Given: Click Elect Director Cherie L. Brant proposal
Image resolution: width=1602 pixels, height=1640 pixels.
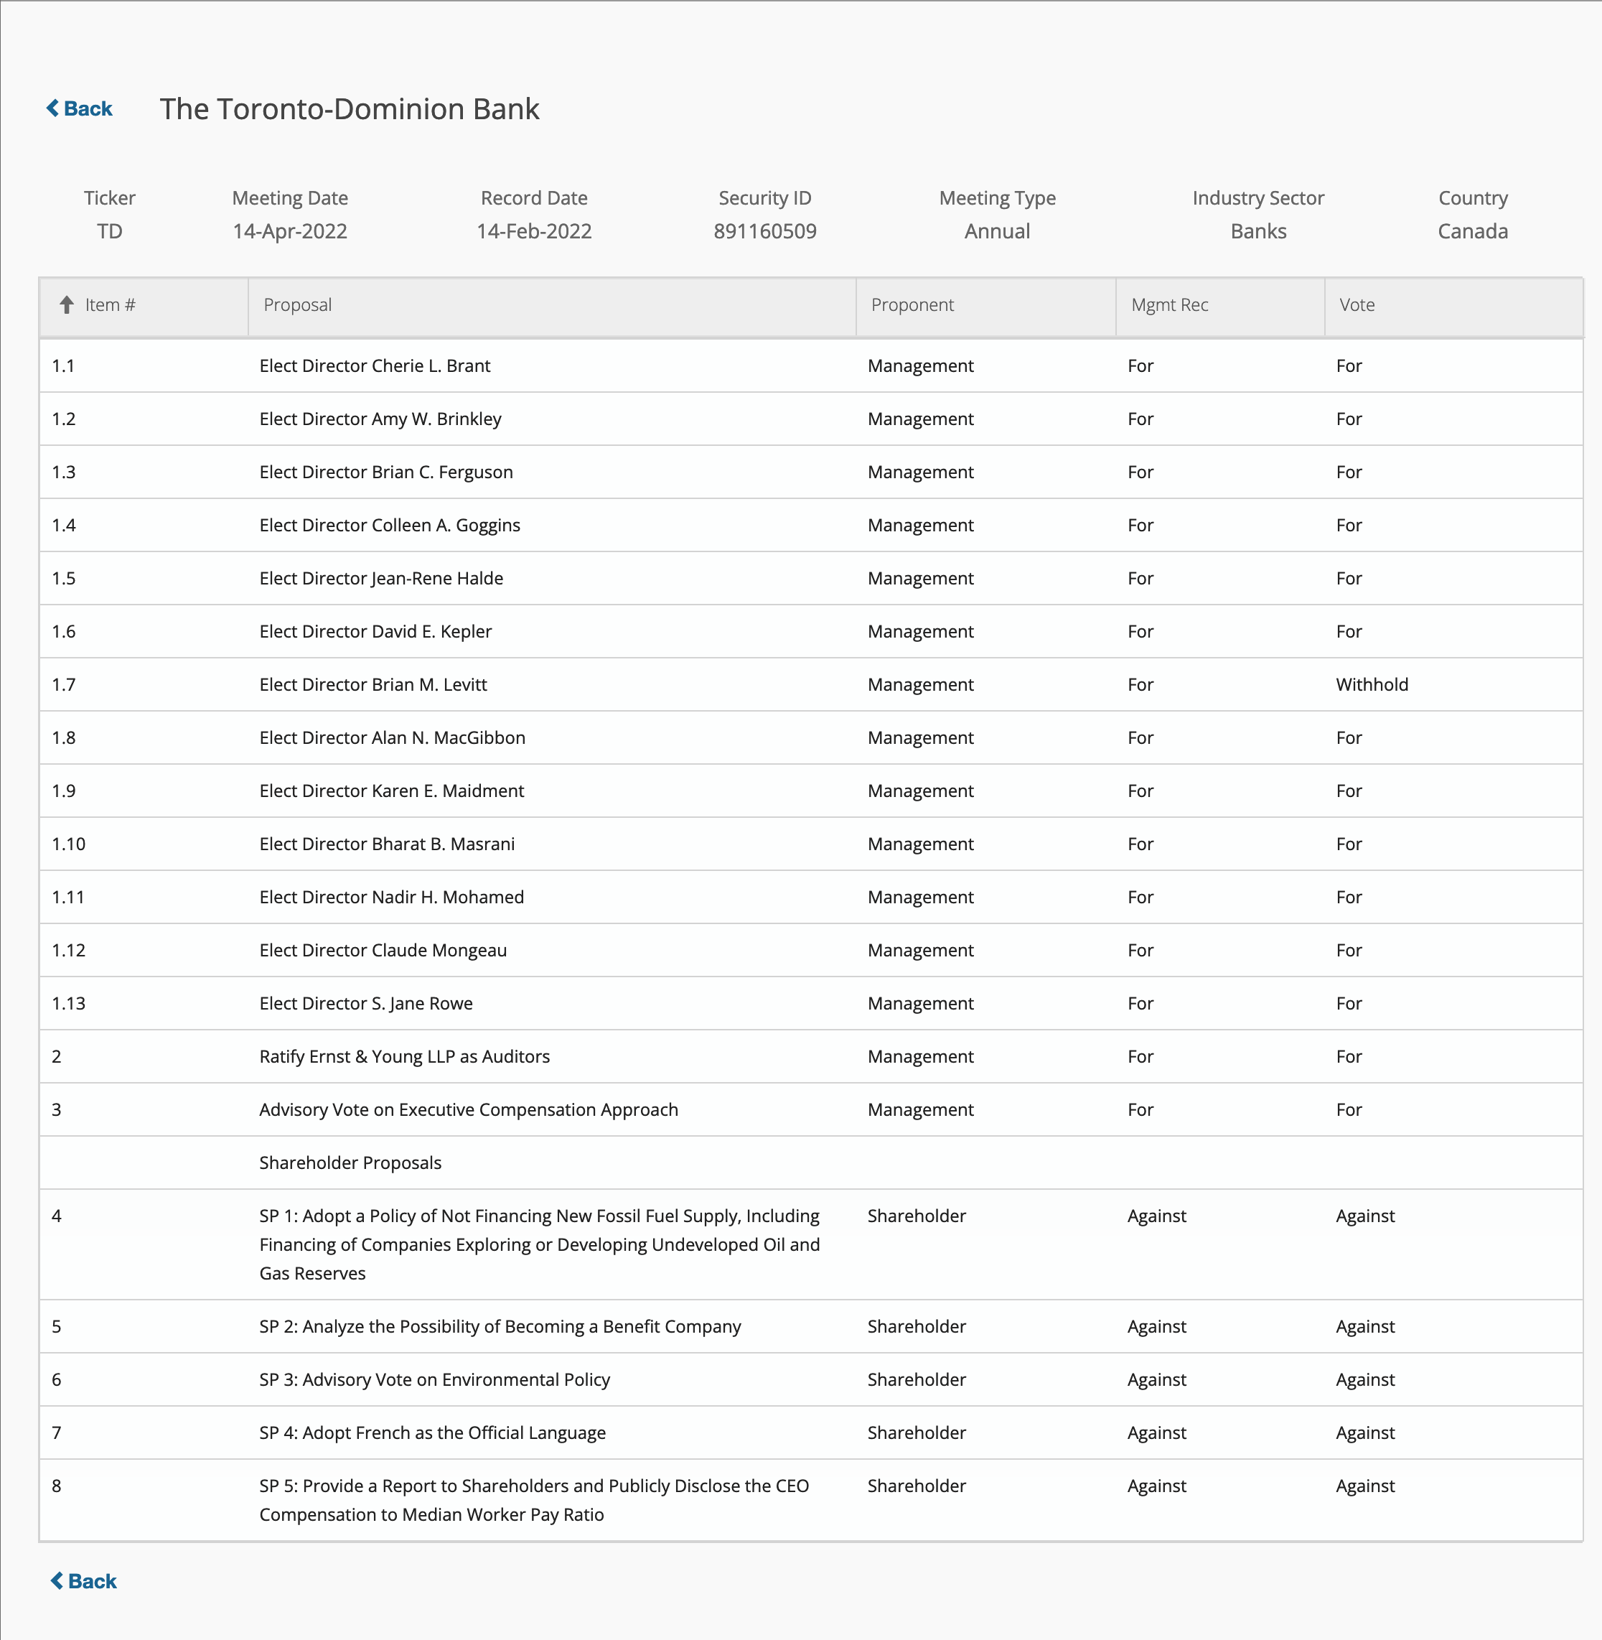Looking at the screenshot, I should coord(375,365).
